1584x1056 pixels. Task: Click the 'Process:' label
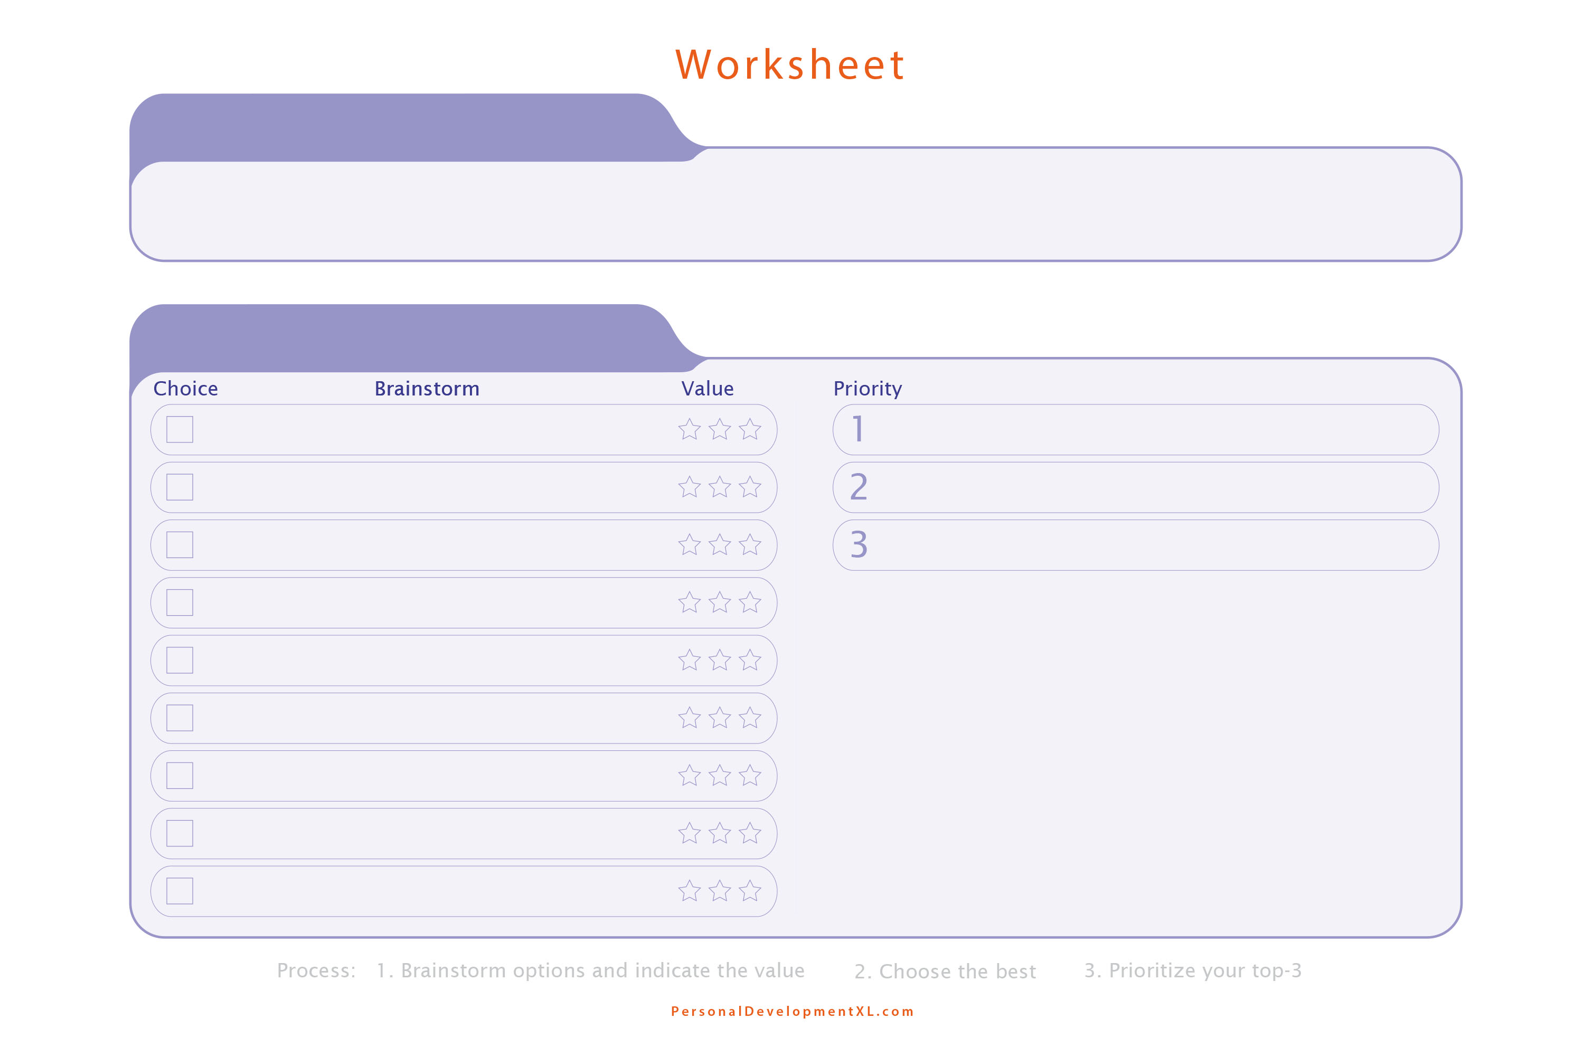[x=316, y=970]
